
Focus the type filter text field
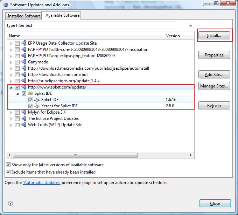pyautogui.click(x=90, y=25)
